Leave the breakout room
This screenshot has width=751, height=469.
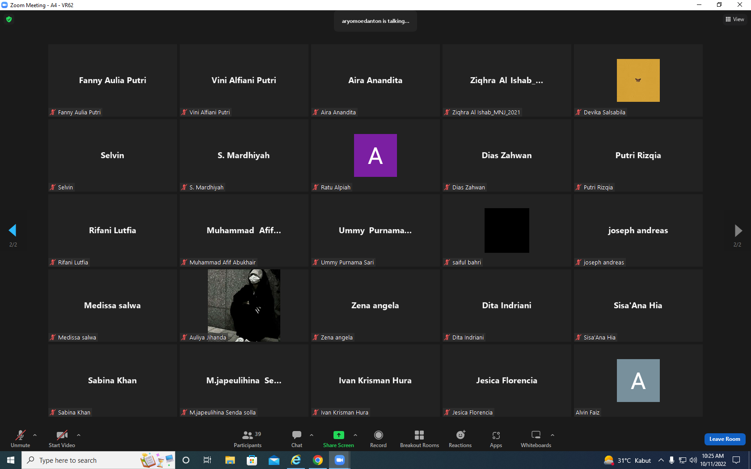coord(725,439)
